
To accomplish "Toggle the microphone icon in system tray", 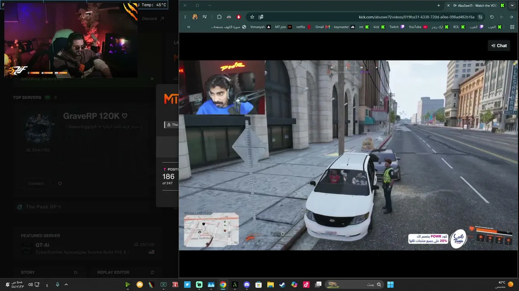I will [57, 285].
